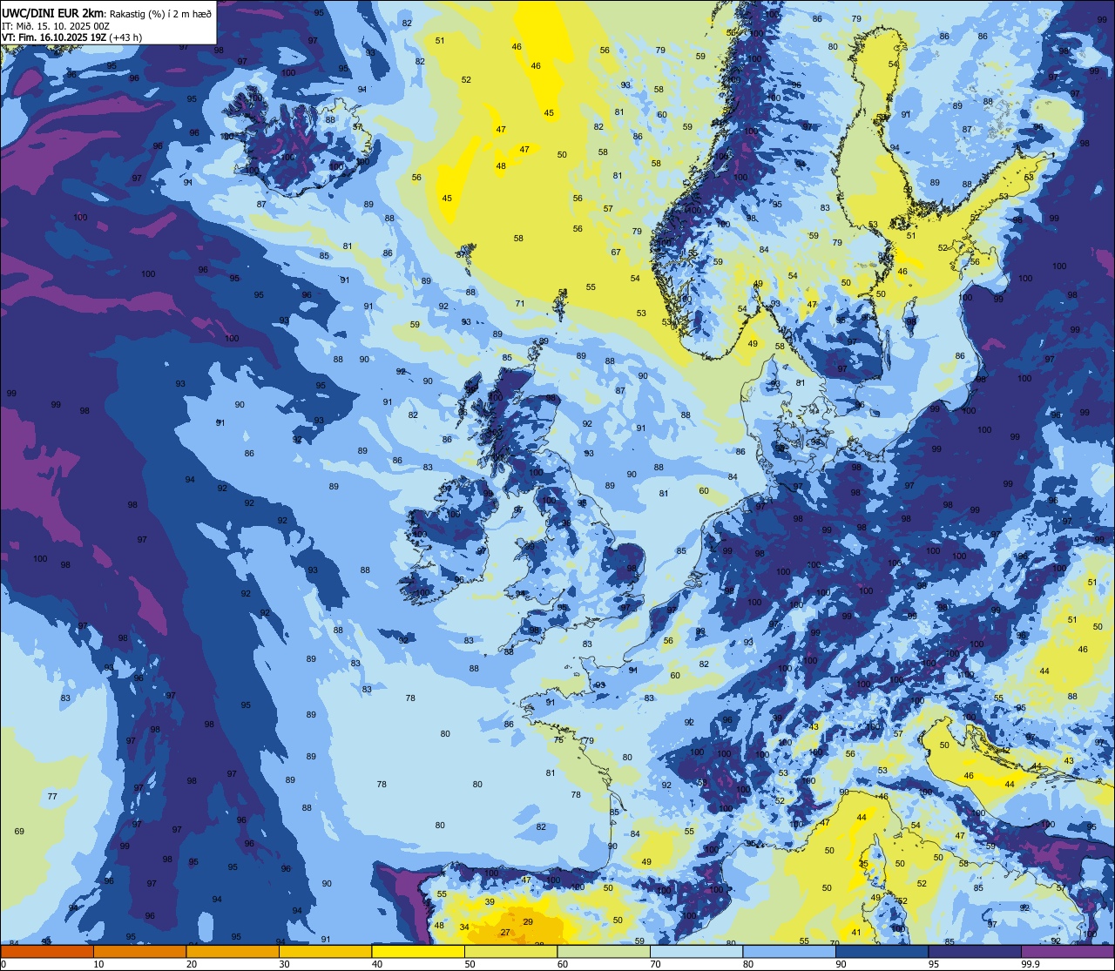Click the humidity value '67' on the map
Viewport: 1115px width, 971px height.
616,253
